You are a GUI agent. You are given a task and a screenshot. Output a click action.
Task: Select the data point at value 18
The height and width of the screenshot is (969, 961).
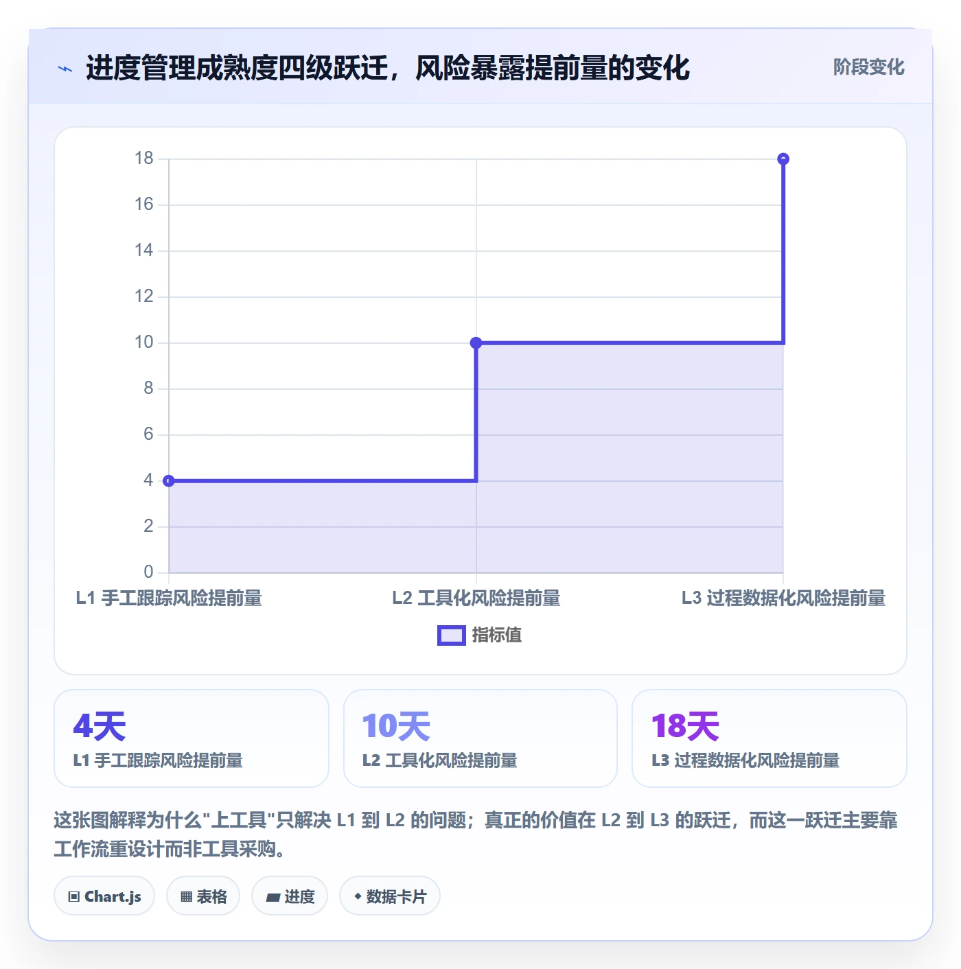click(783, 159)
